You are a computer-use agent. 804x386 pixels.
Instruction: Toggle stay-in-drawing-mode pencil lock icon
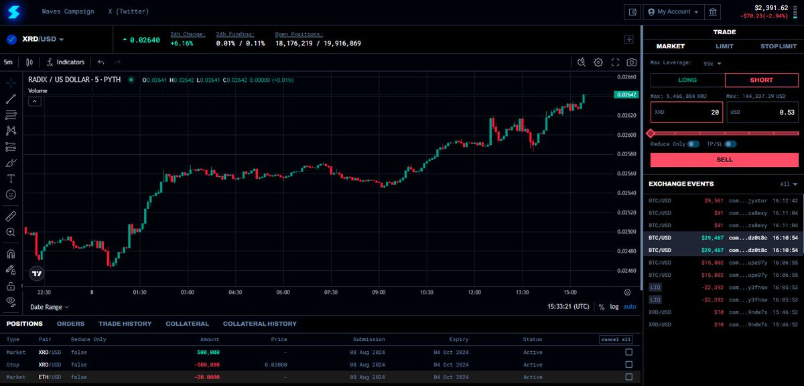[11, 270]
